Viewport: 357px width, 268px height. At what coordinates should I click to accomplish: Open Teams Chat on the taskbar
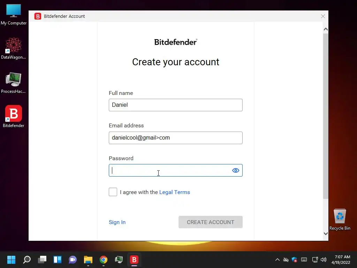coord(73,260)
